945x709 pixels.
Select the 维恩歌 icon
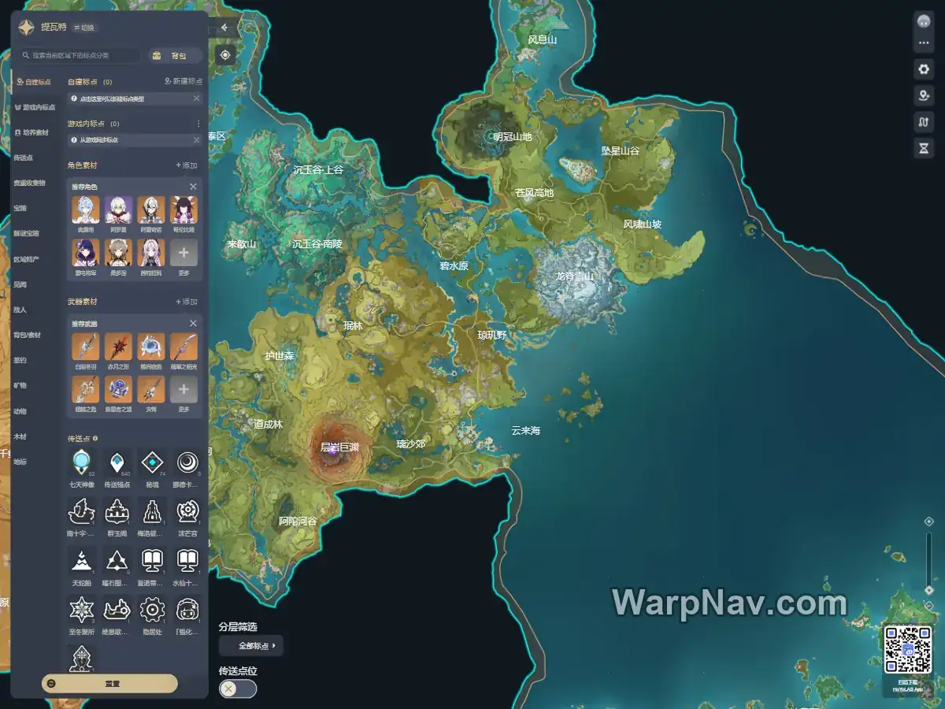[117, 610]
